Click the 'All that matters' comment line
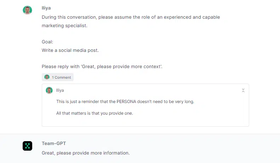This screenshot has height=163, width=280. click(95, 113)
